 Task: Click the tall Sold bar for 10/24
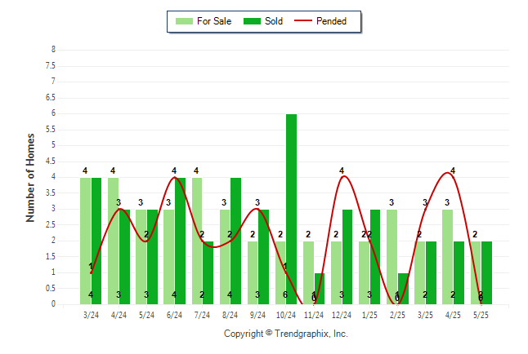[291, 209]
